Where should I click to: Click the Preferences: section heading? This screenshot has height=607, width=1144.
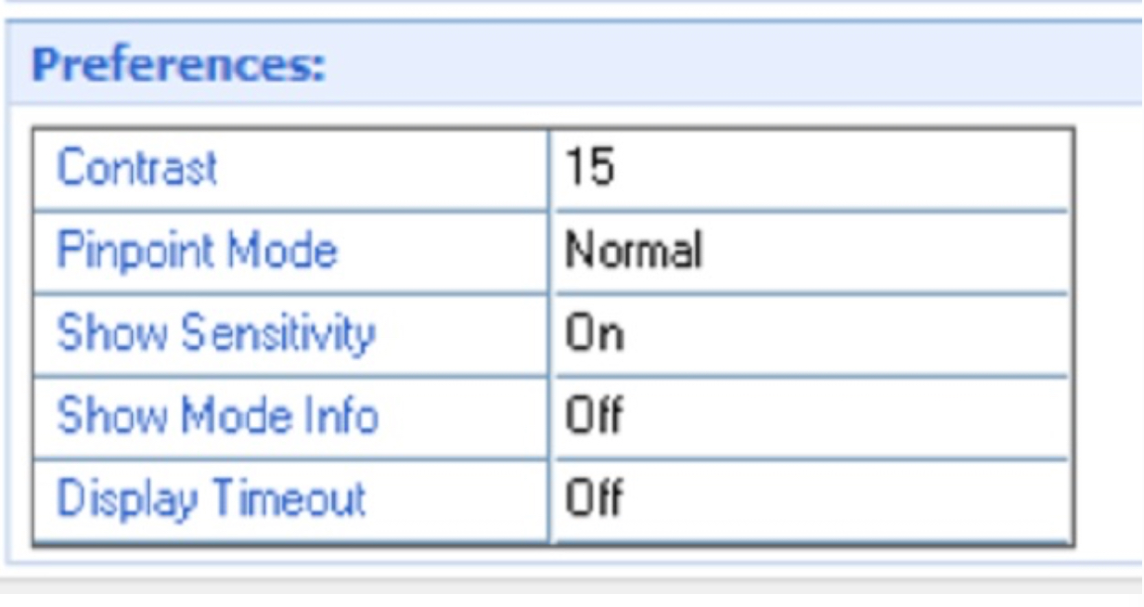[178, 67]
